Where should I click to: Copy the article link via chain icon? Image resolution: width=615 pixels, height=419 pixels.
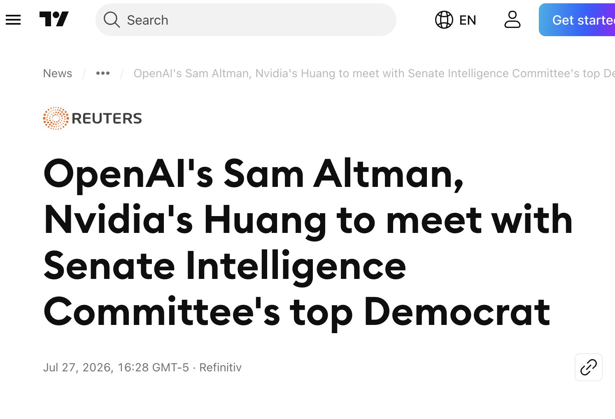click(x=589, y=367)
